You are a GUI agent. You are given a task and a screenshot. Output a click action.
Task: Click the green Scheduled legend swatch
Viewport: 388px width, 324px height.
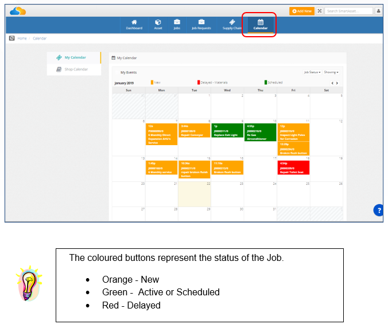(266, 83)
